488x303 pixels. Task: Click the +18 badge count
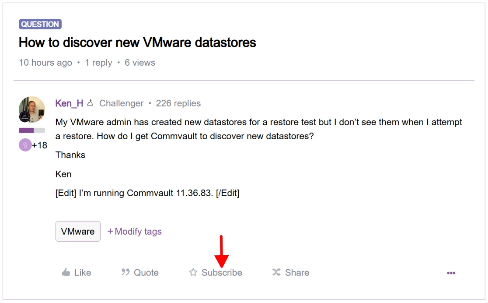(40, 145)
